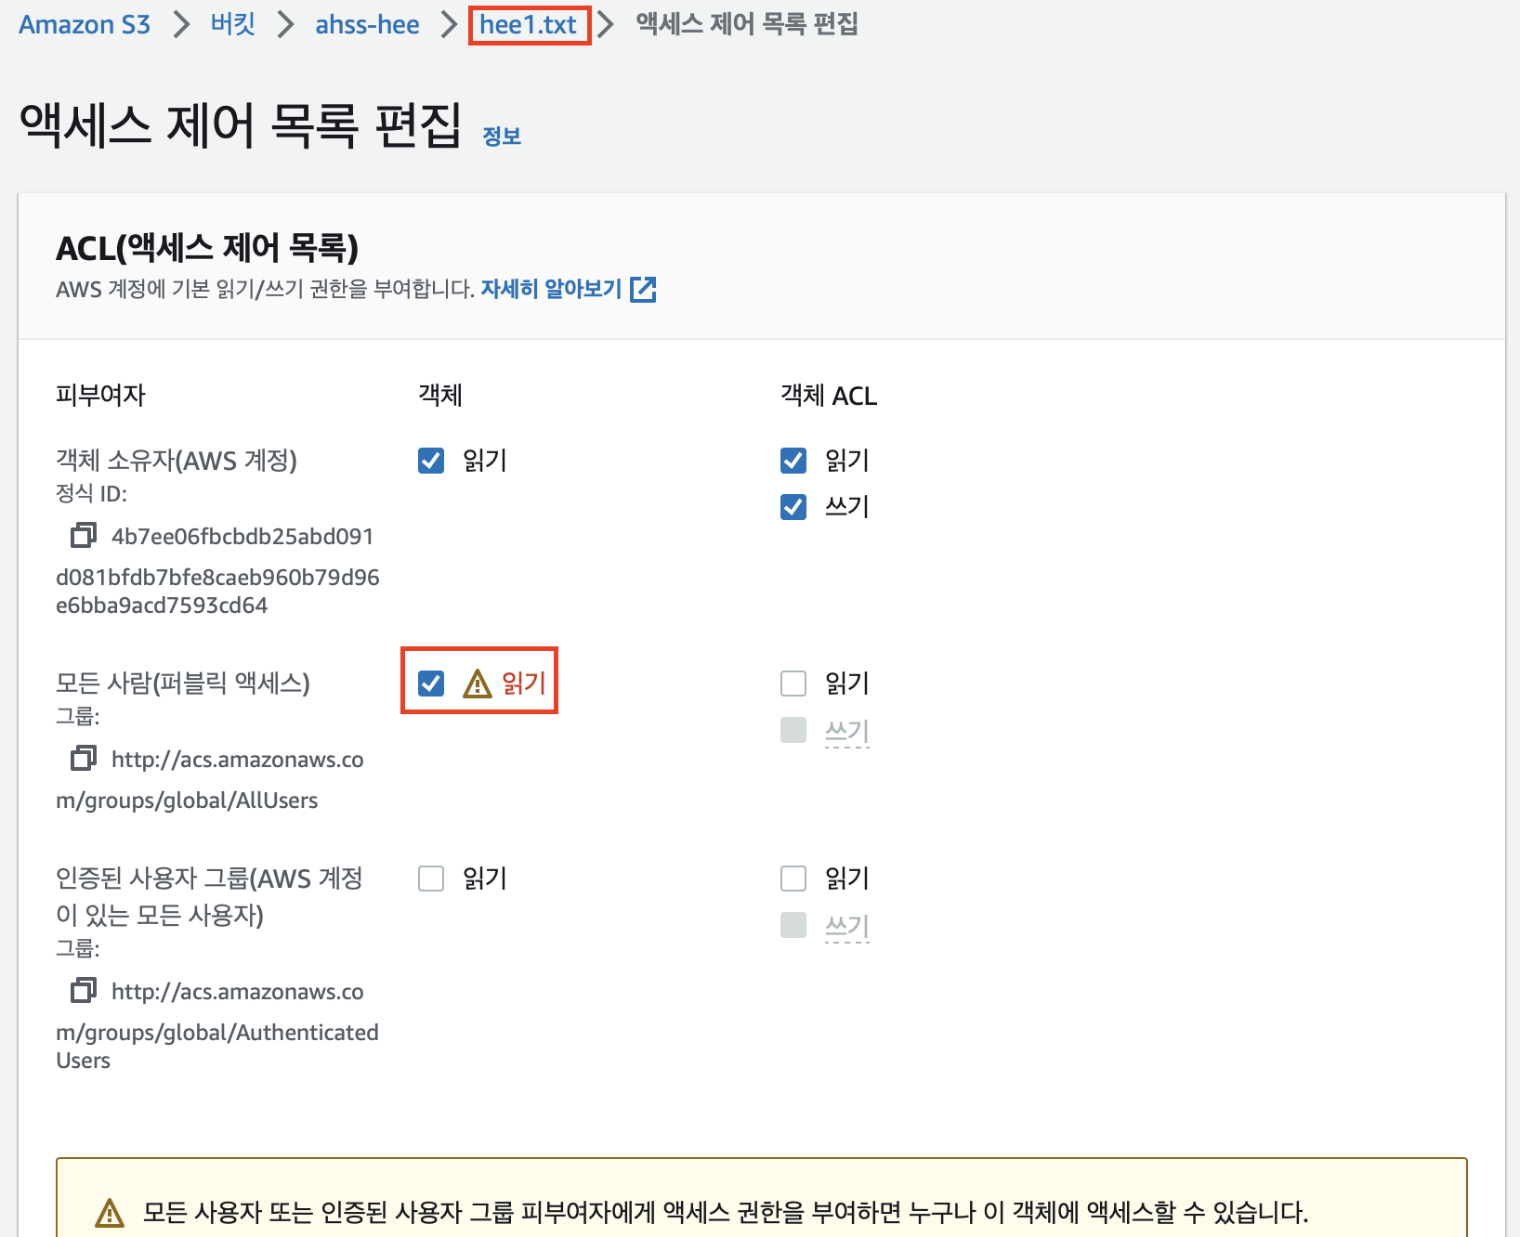Open 정보 info link beside title

[x=502, y=137]
